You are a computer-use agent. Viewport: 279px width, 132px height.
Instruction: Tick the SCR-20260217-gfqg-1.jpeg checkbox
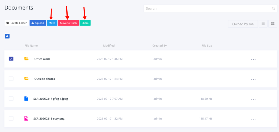11,99
